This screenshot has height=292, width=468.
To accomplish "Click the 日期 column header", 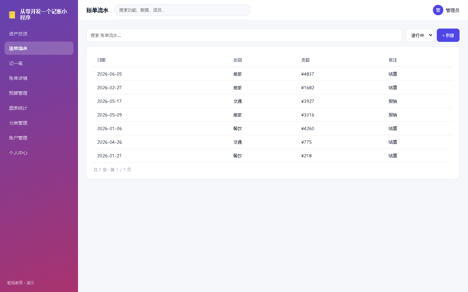I will coord(101,60).
